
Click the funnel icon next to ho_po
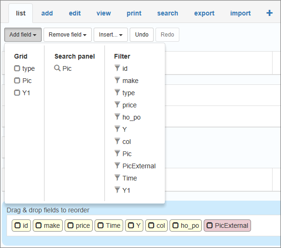coord(117,117)
